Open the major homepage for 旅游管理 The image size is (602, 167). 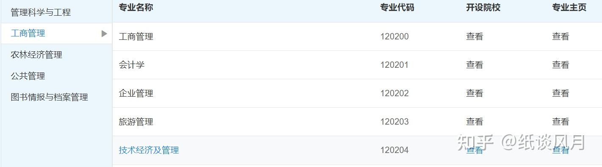[560, 122]
